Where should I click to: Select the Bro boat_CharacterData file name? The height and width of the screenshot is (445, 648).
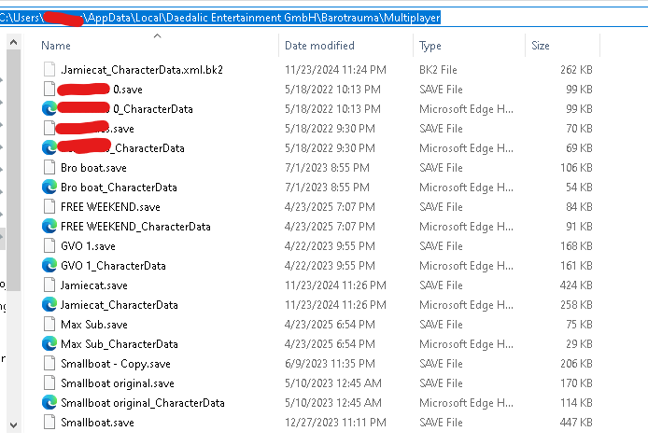119,188
